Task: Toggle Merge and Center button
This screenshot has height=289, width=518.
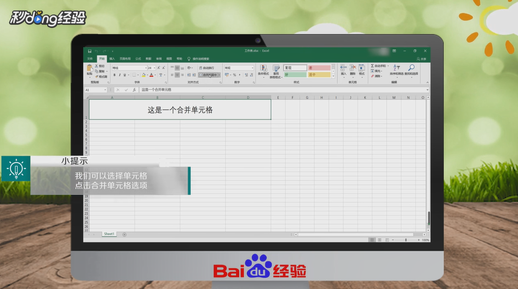Action: tap(208, 75)
